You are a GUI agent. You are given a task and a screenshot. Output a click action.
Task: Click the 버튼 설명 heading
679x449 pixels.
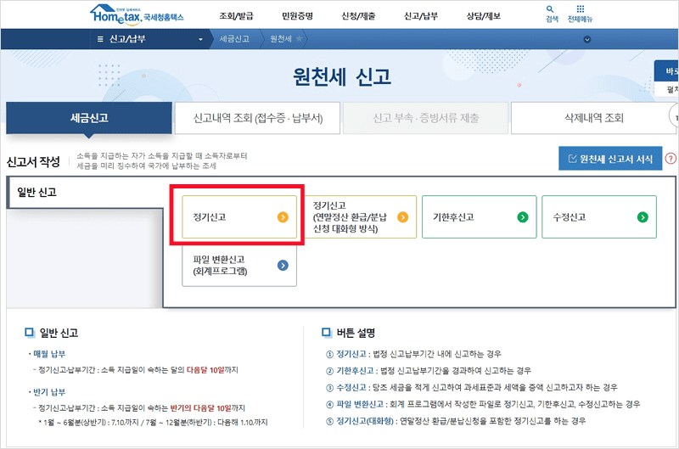click(x=356, y=333)
